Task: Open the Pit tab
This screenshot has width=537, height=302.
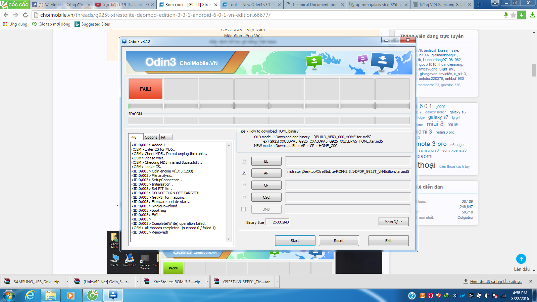Action: tap(163, 137)
